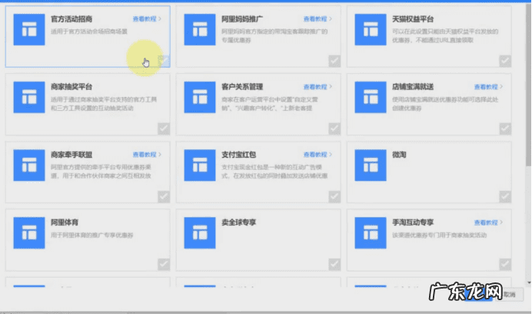The width and height of the screenshot is (532, 314).
Task: Click the 微淘 card icon
Action: click(371, 165)
